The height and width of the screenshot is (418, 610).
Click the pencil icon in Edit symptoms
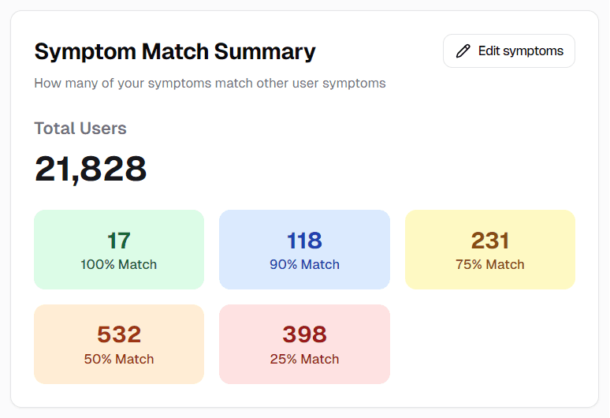pos(463,51)
